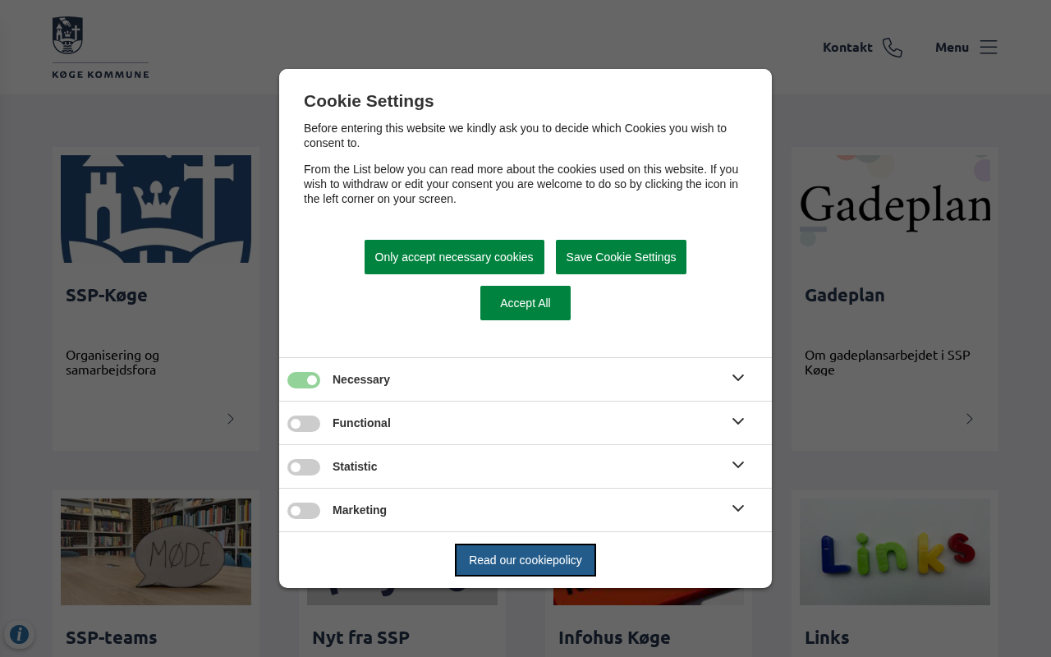Expand the Functional cookies details chevron
Viewport: 1051px width, 657px height.
pyautogui.click(x=738, y=421)
